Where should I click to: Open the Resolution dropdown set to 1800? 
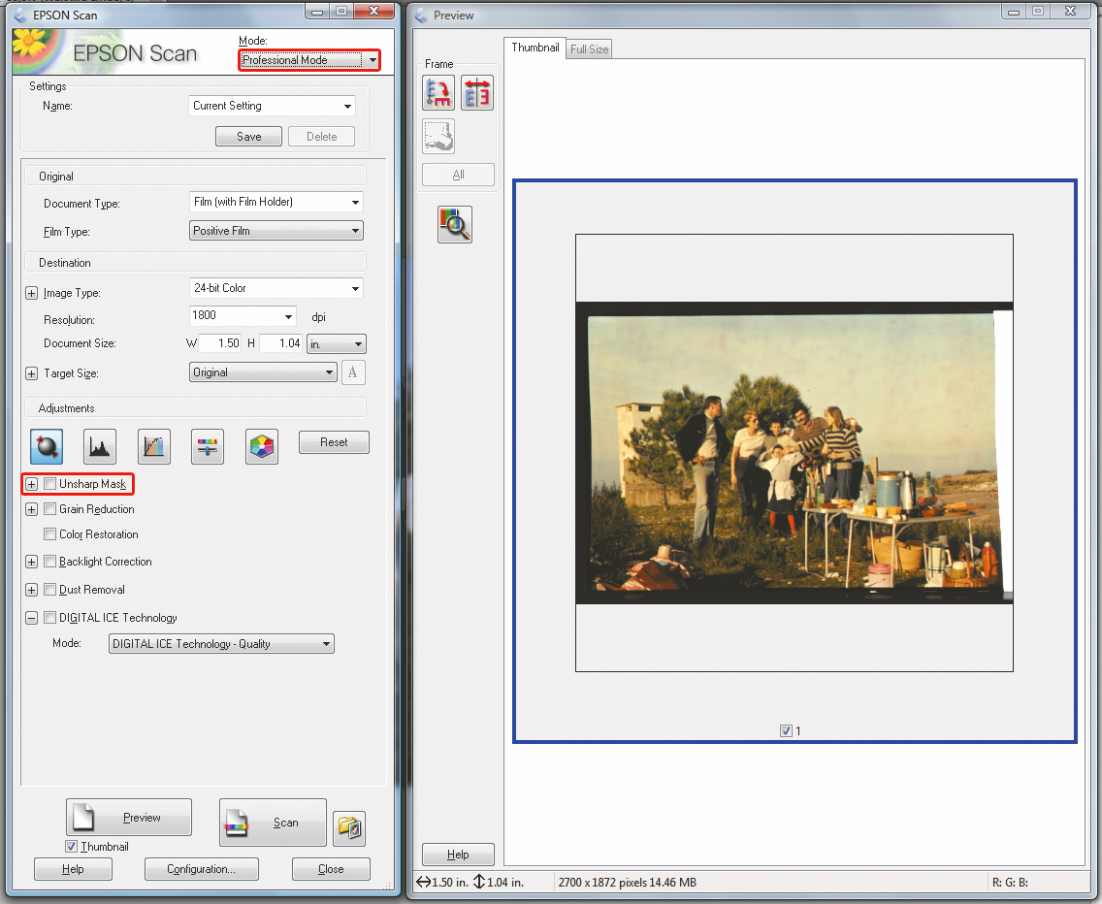(289, 316)
